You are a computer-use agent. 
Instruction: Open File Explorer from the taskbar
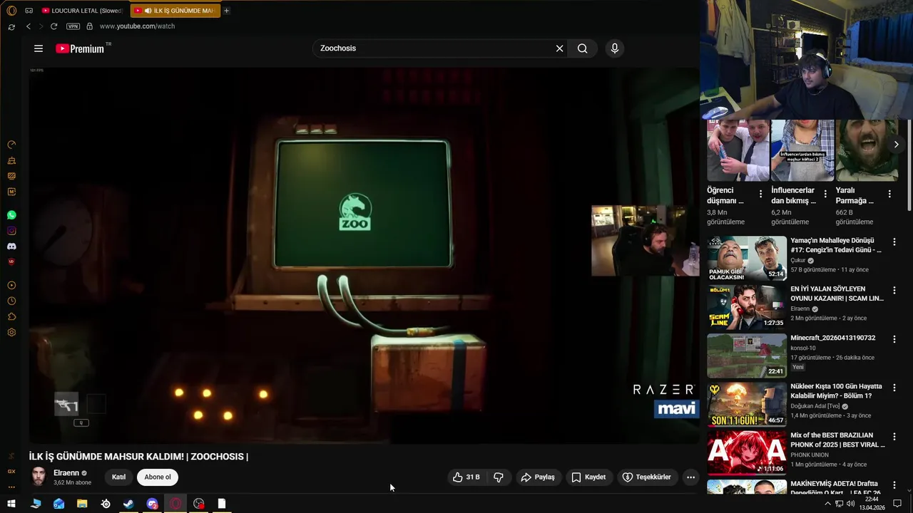click(x=82, y=504)
